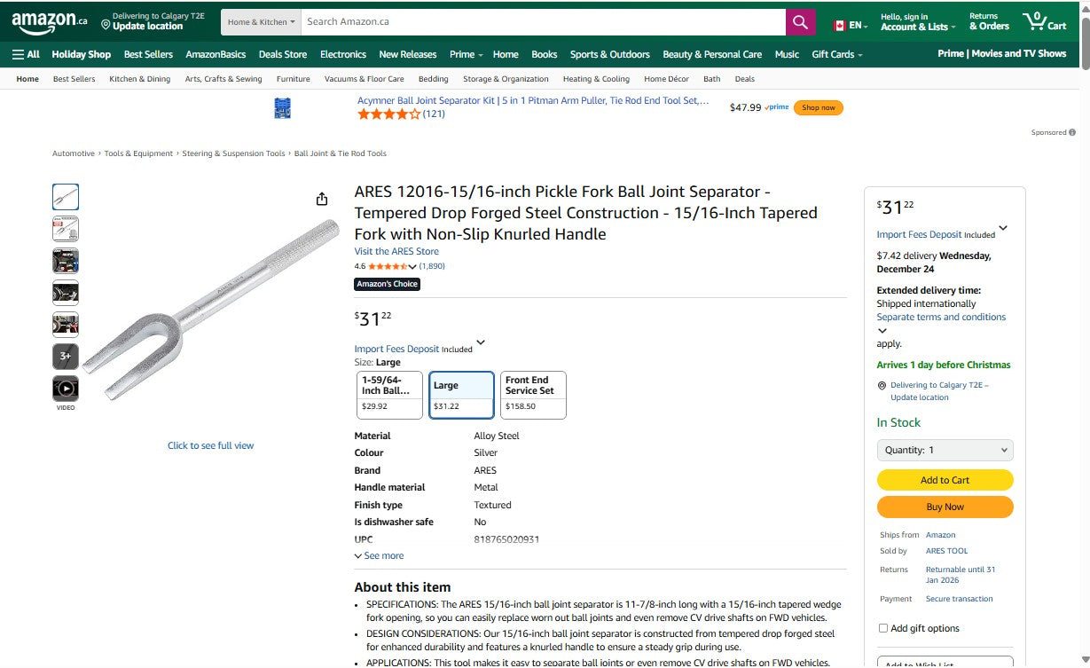Open the shopping cart
Viewport: 1090px width, 668px height.
(1043, 21)
